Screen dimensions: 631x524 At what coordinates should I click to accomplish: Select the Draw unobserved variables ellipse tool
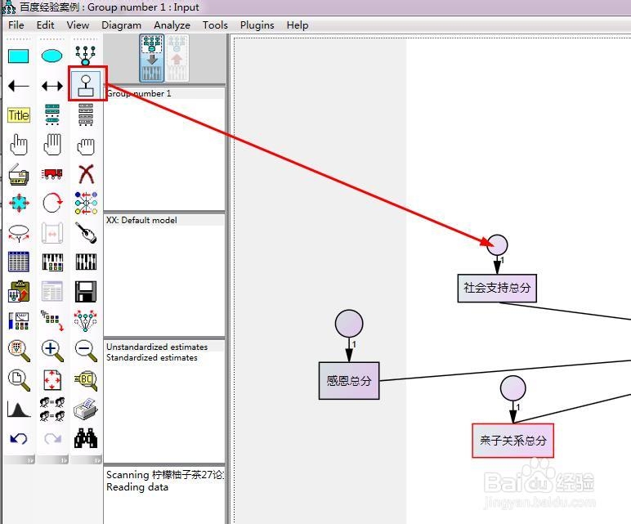coord(52,56)
